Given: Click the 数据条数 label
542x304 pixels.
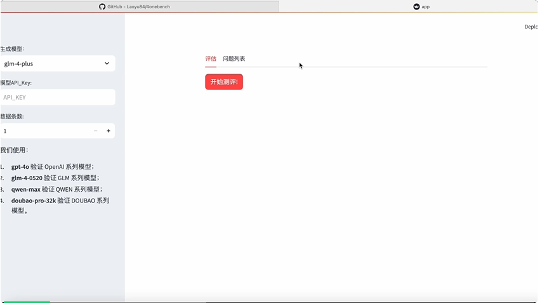Looking at the screenshot, I should 12,117.
